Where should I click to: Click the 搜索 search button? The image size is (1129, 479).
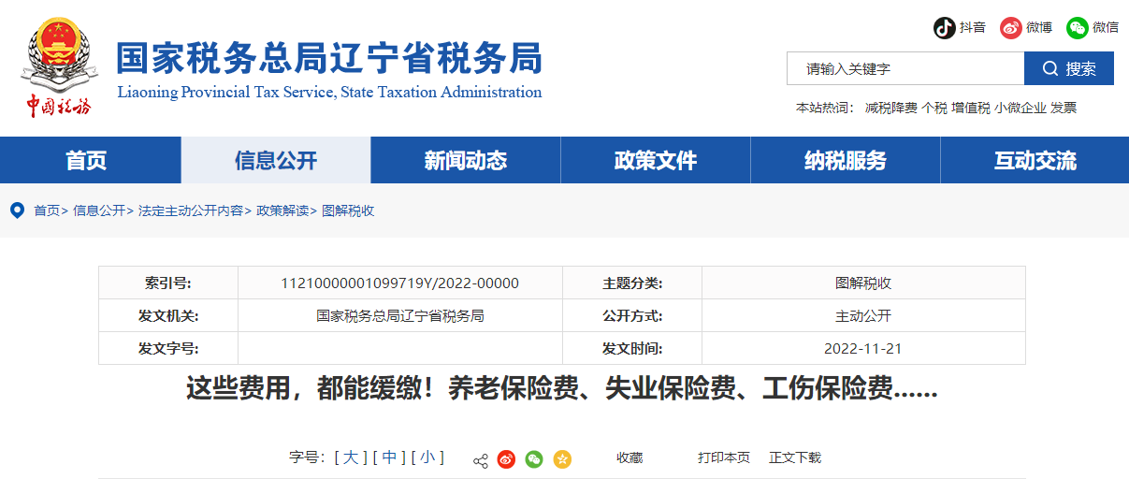(1069, 68)
